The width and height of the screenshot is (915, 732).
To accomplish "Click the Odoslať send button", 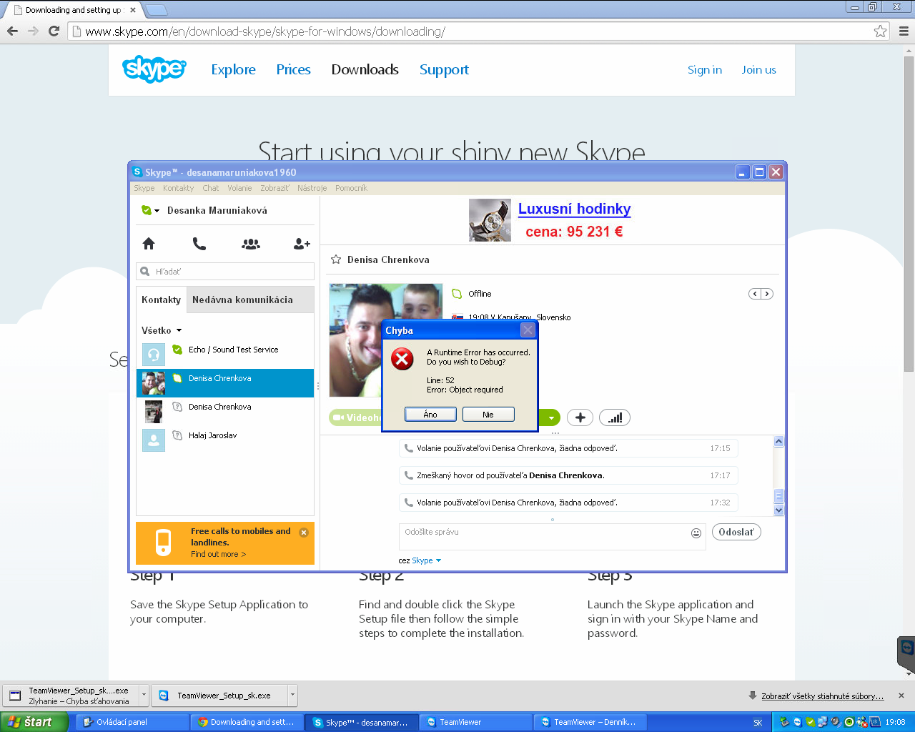I will [736, 532].
